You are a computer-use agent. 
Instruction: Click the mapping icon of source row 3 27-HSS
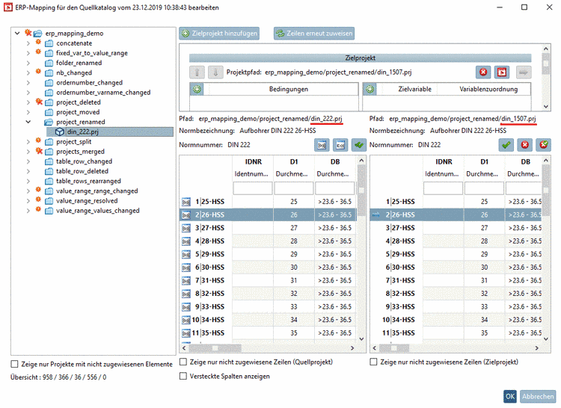point(186,228)
